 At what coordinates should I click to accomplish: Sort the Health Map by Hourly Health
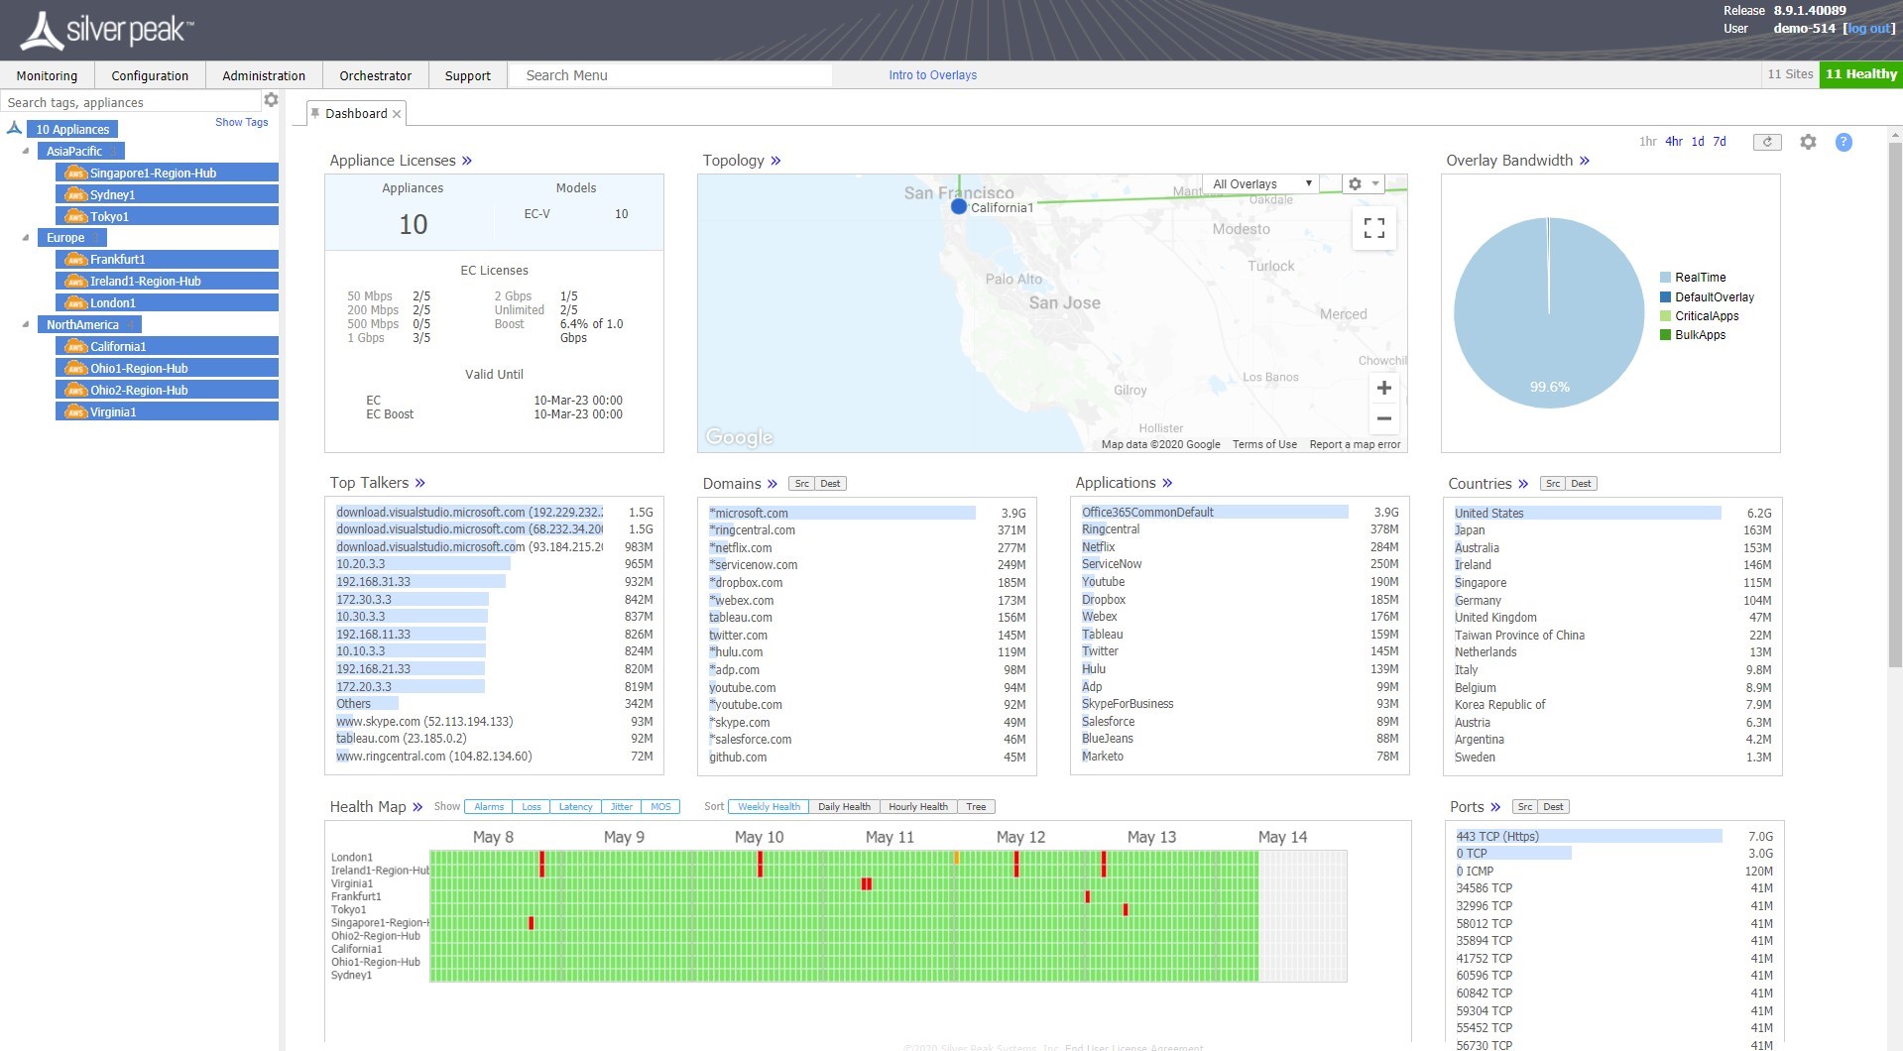click(918, 807)
